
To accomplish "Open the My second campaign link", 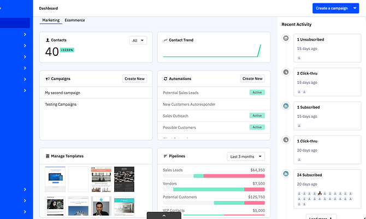I will (62, 93).
